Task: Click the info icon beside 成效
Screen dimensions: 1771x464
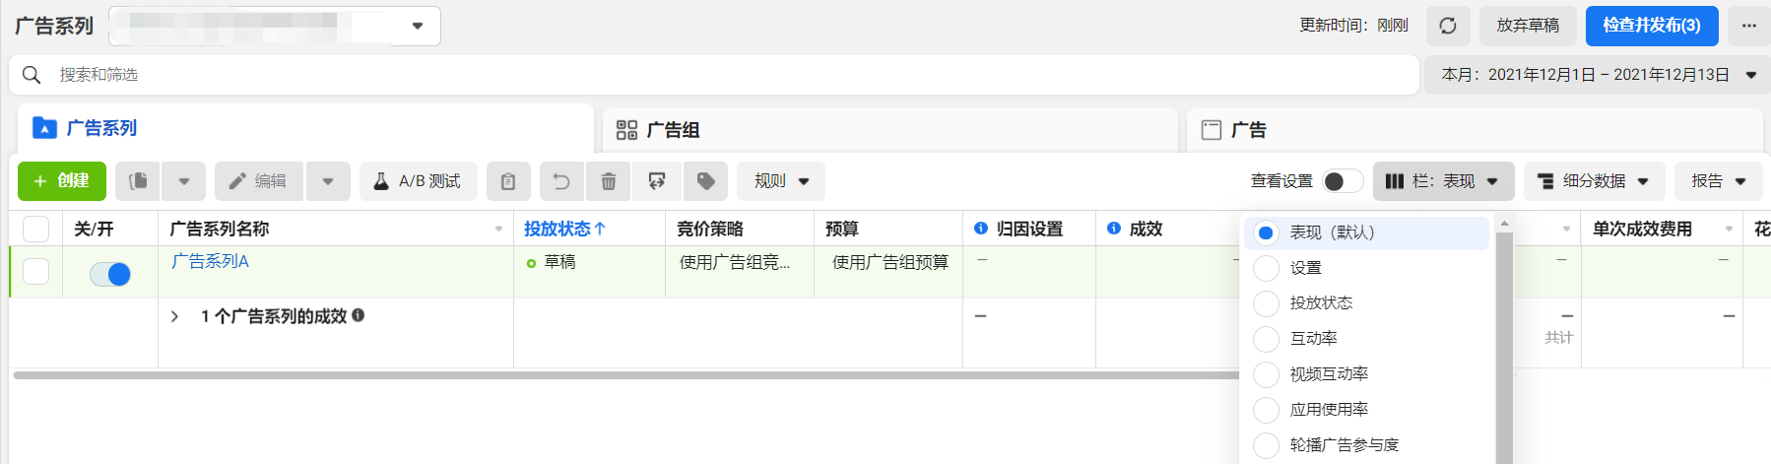Action: click(1114, 229)
